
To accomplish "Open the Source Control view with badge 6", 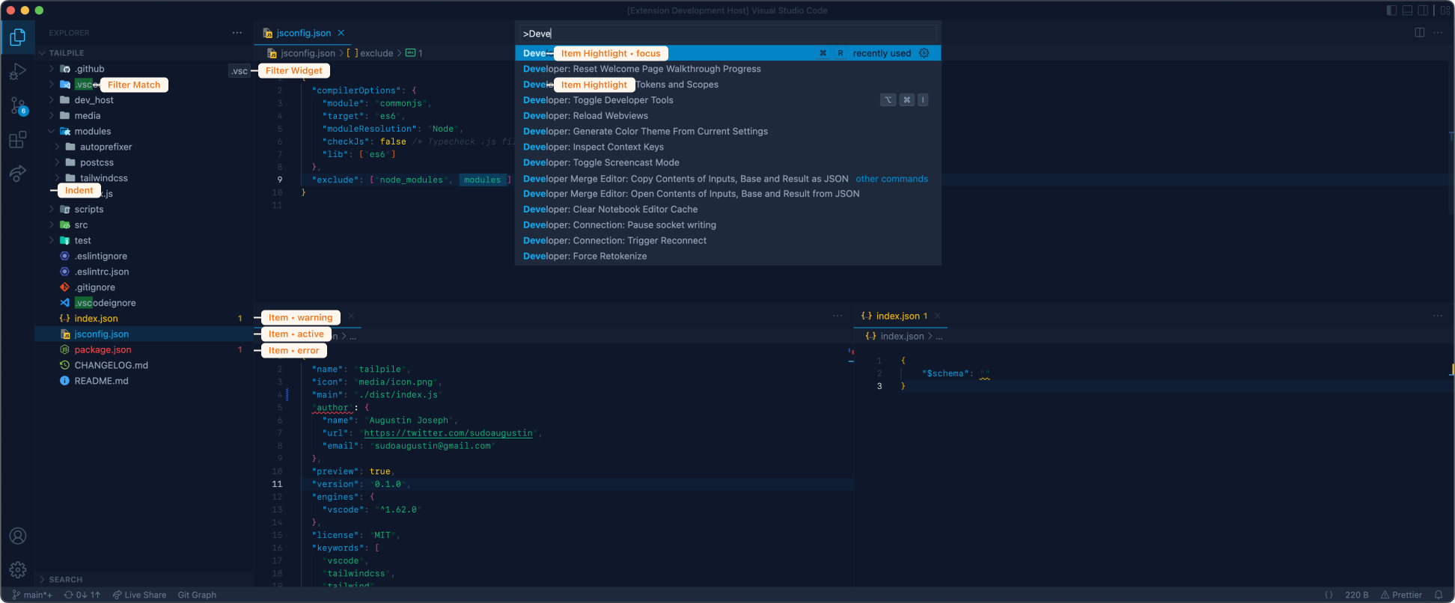I will click(18, 106).
